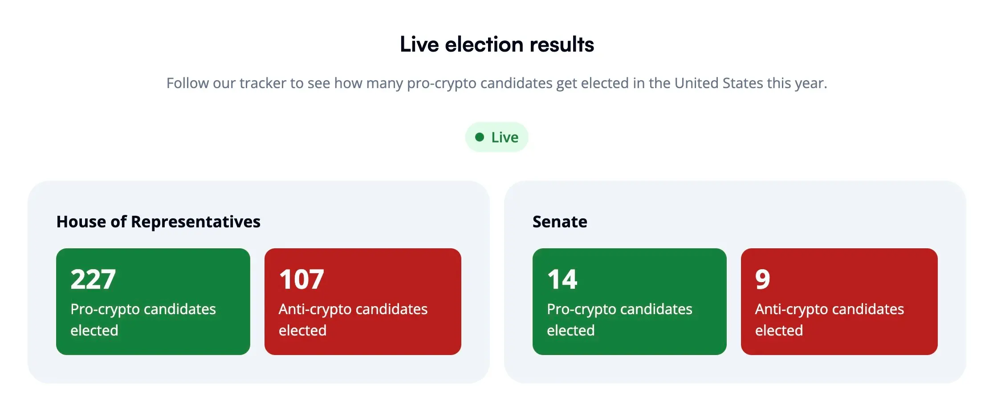Click the Senate Pro-crypto candidates elected label
This screenshot has width=985, height=396.
pyautogui.click(x=619, y=319)
